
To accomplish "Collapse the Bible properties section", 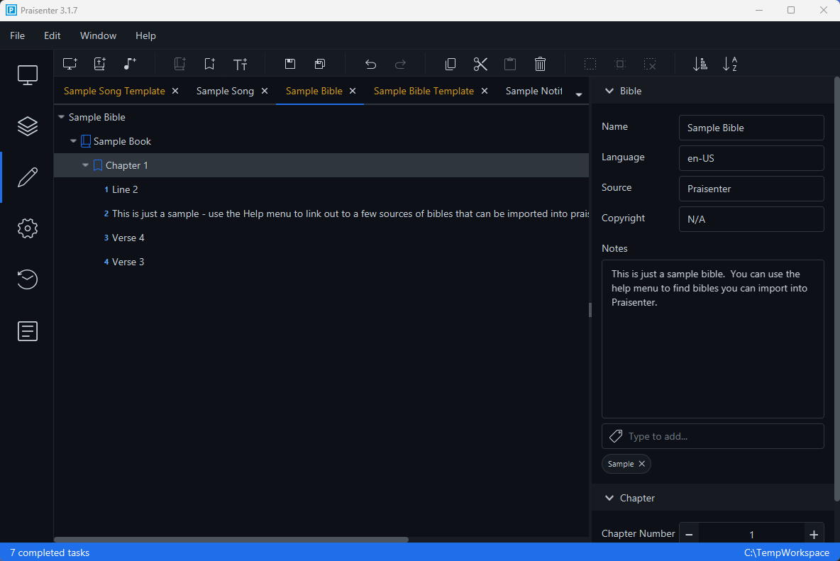I will [608, 91].
